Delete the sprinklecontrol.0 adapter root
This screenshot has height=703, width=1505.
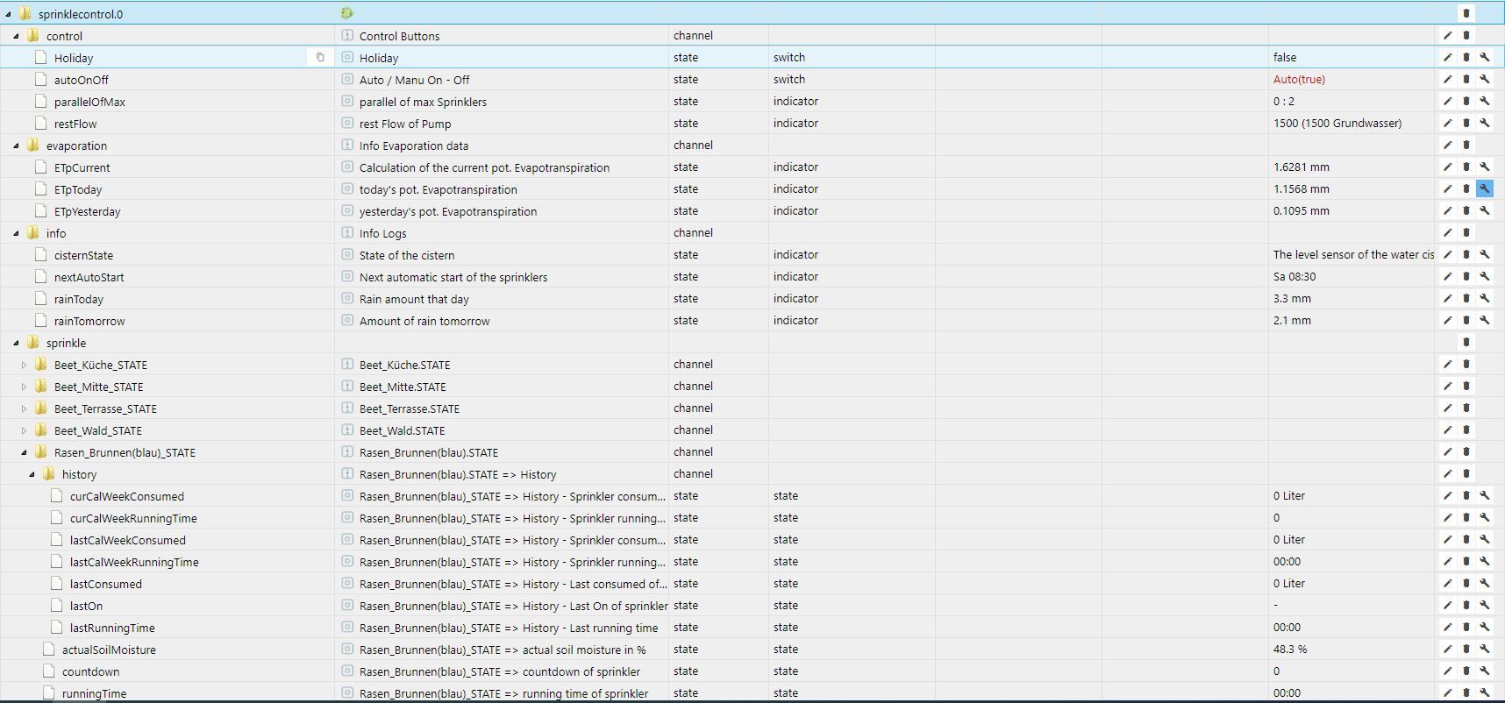pos(1466,13)
